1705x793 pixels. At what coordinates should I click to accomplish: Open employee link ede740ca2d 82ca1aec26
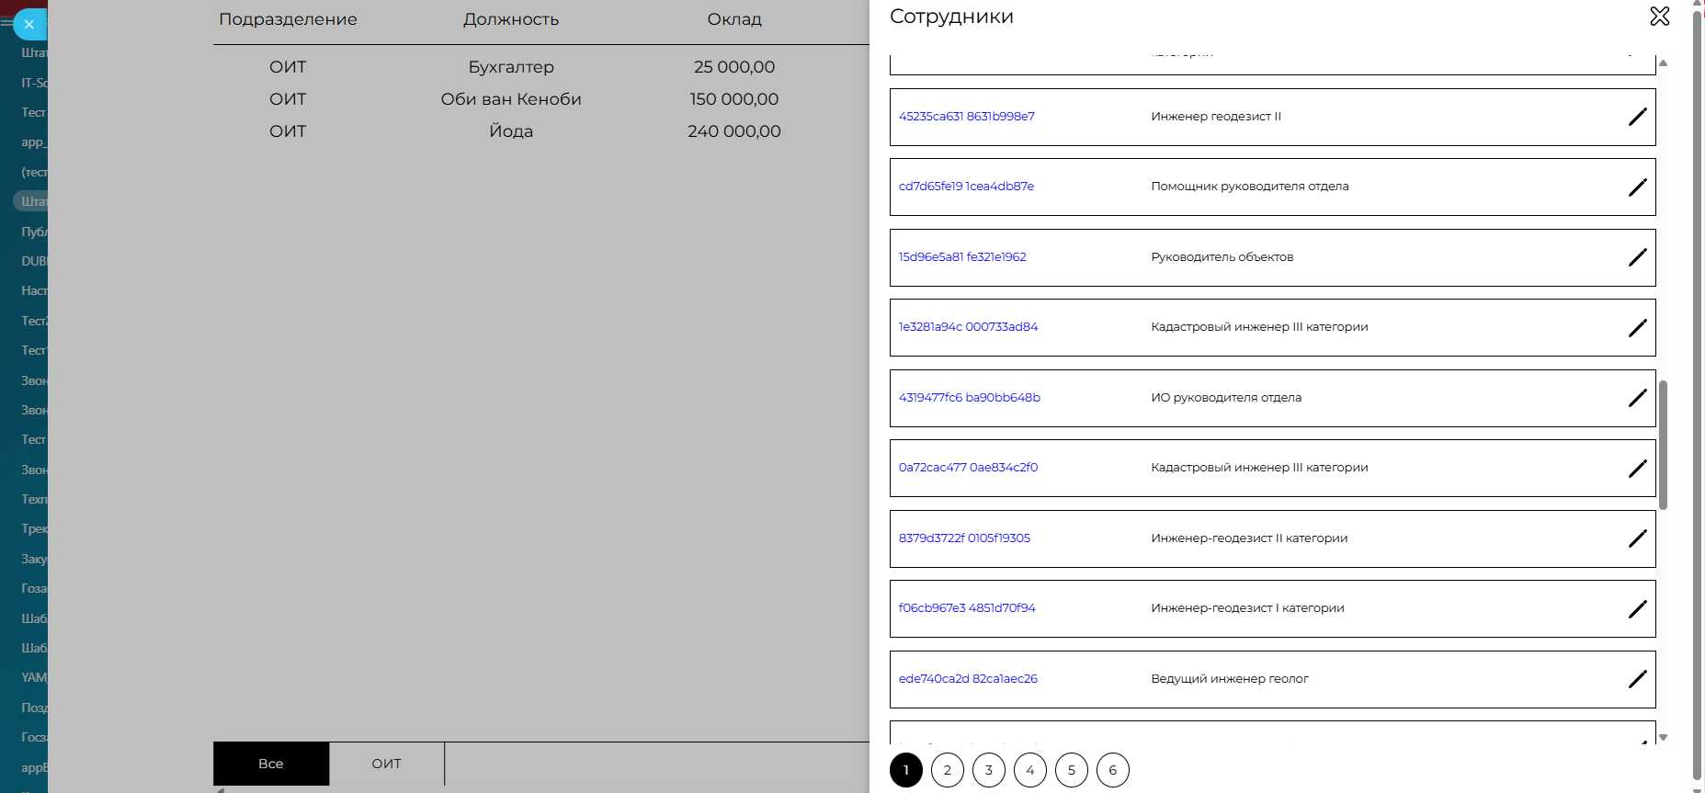[x=968, y=679]
